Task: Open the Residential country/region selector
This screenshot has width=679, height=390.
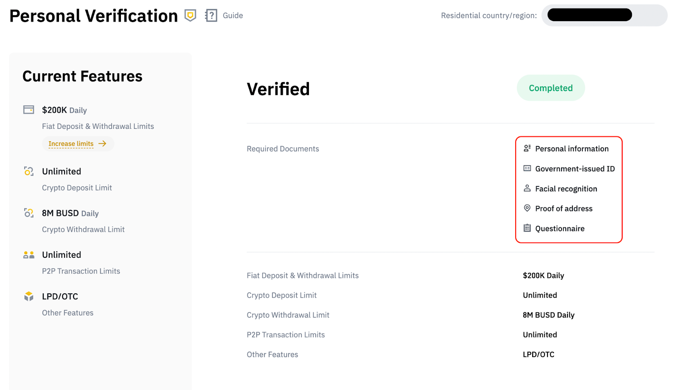Action: point(604,15)
